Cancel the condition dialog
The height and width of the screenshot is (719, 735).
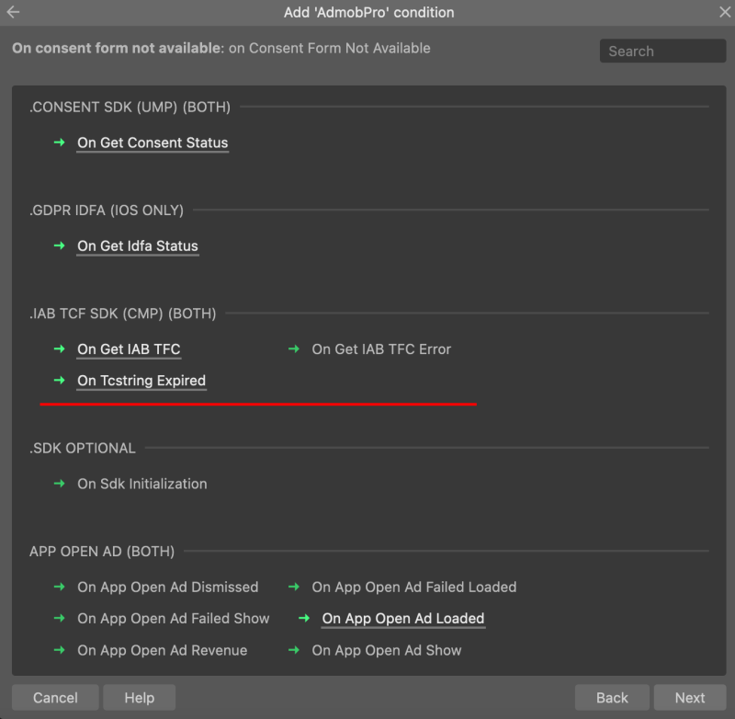pyautogui.click(x=54, y=697)
